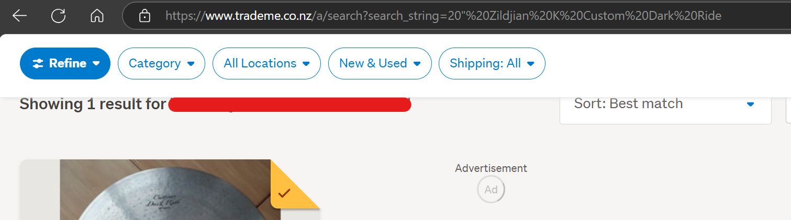Click the circular Ad placeholder icon

pyautogui.click(x=491, y=190)
